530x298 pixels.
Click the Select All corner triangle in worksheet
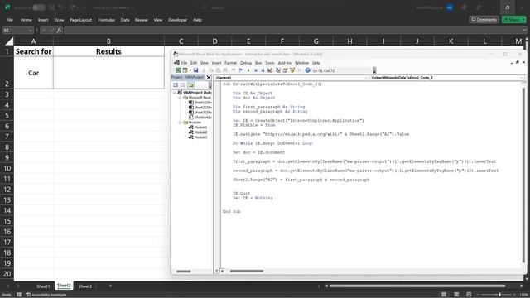tap(9, 41)
